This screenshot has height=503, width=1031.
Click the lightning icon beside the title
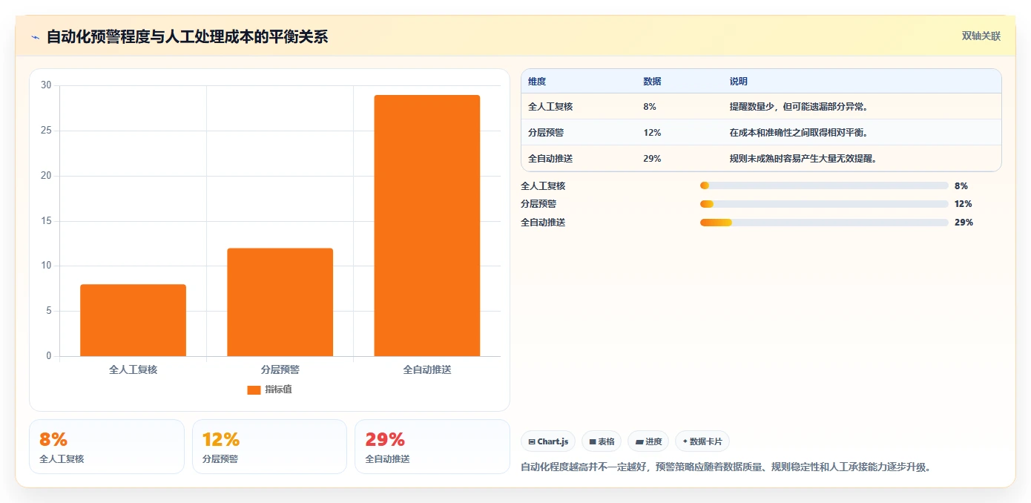coord(35,37)
